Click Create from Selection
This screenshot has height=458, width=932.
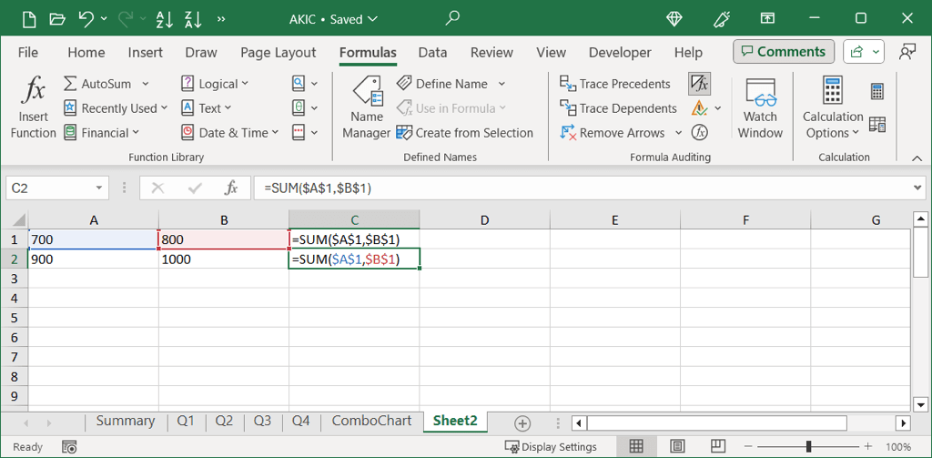pos(465,133)
